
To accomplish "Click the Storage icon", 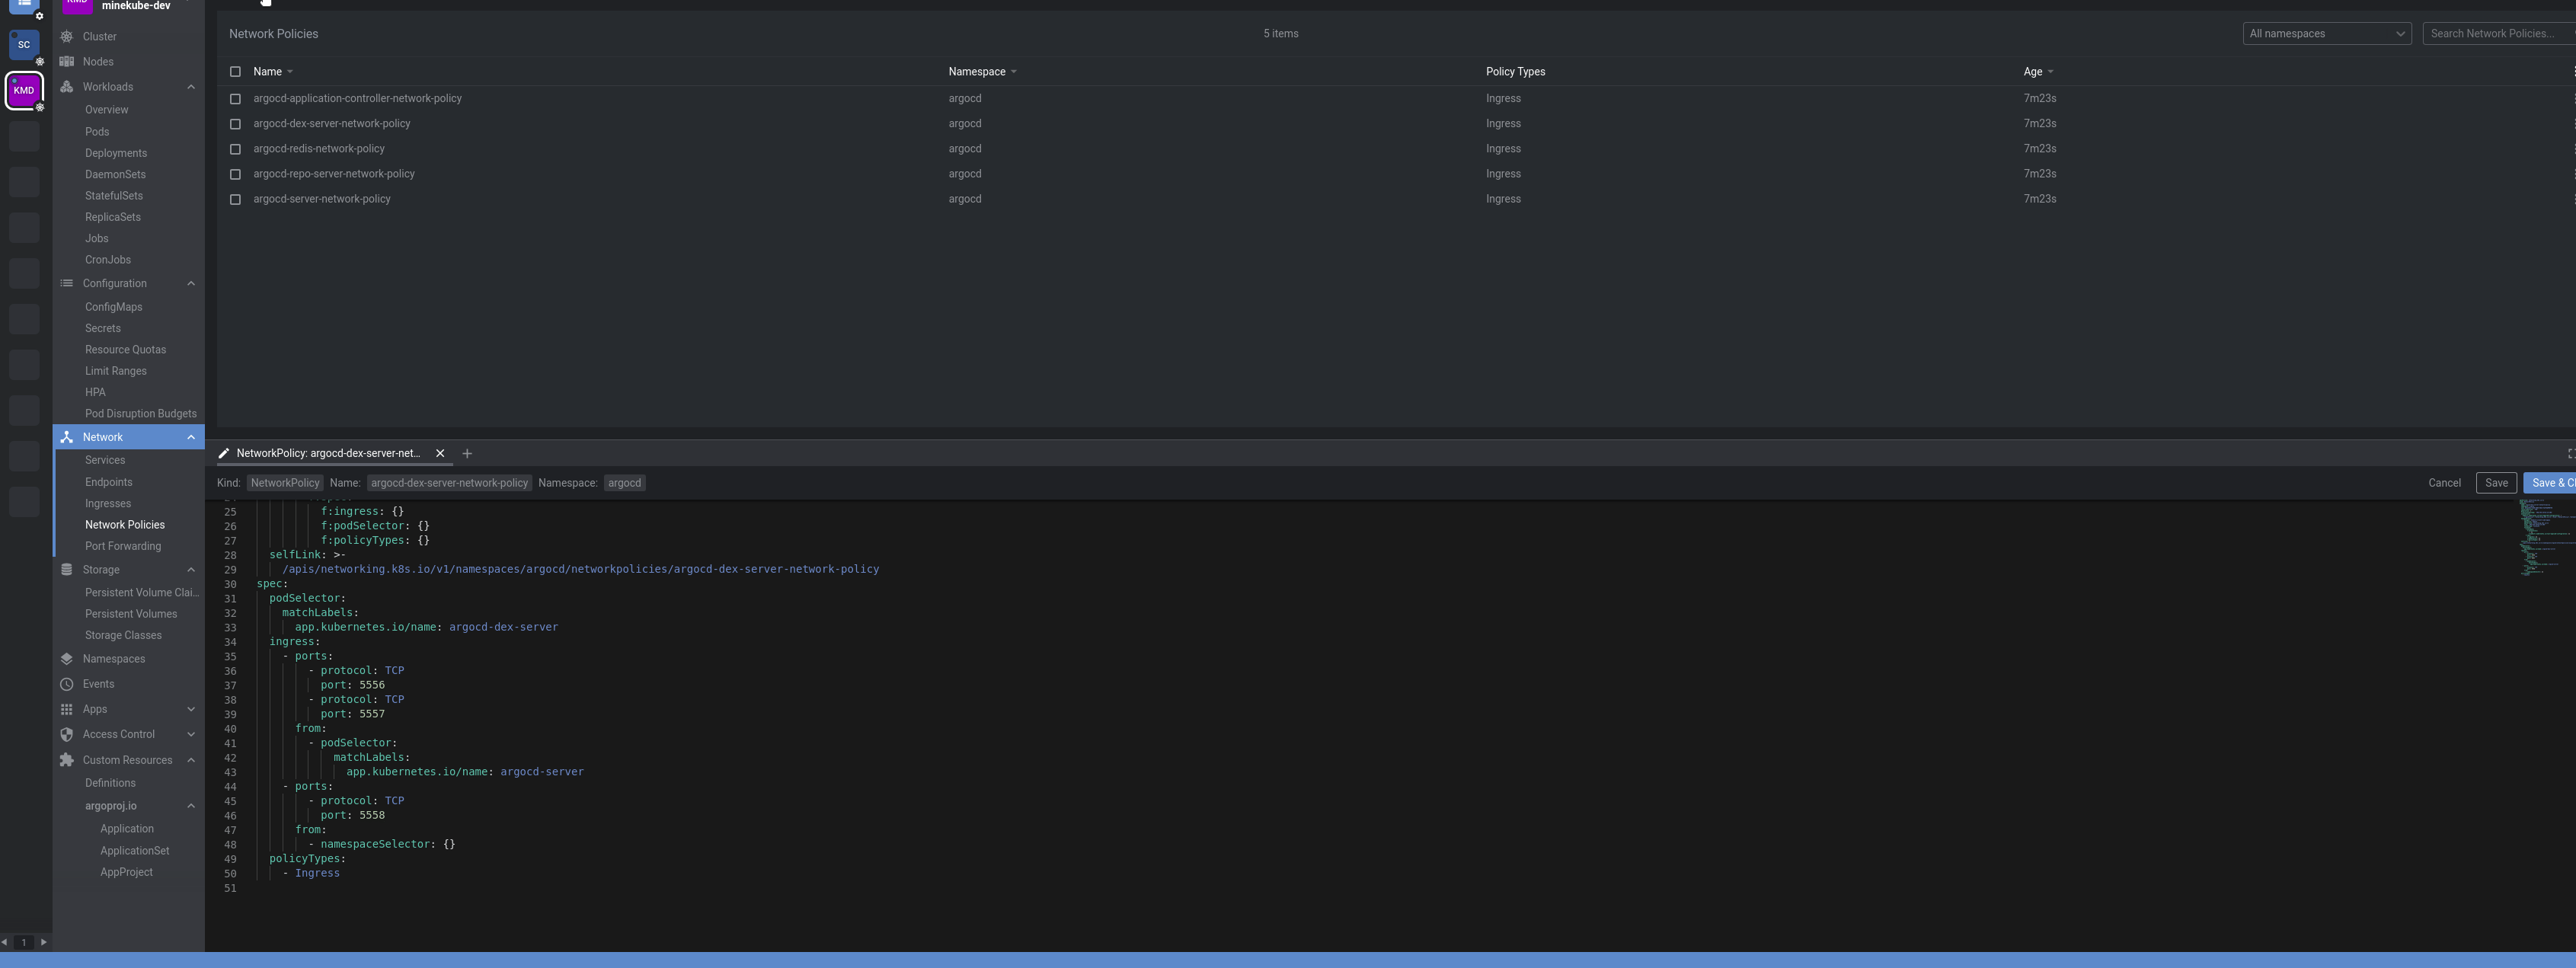I will tap(66, 569).
